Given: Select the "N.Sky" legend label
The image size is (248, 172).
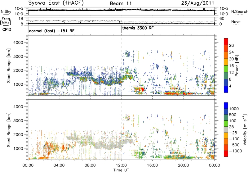Looking at the screenshot, I should [6, 11].
